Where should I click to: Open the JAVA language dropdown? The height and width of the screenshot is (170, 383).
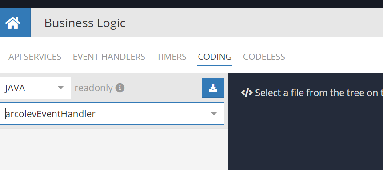click(34, 88)
